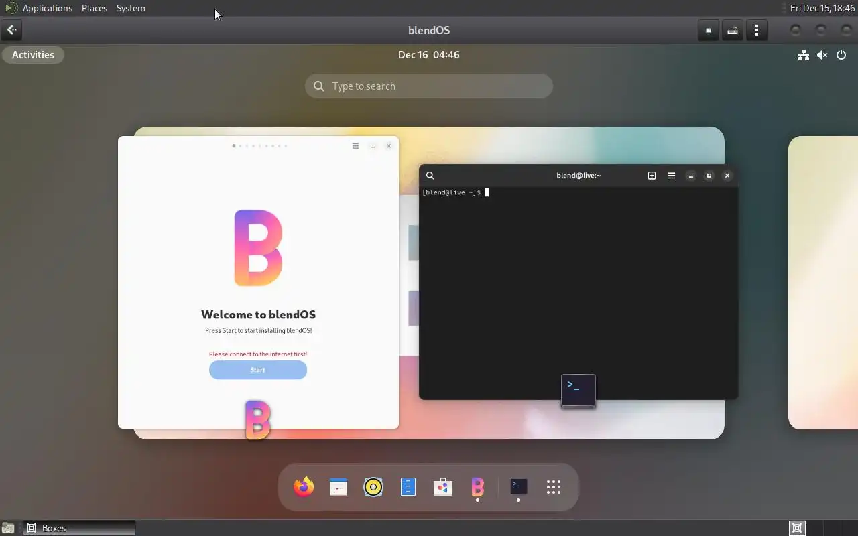The height and width of the screenshot is (536, 858).
Task: Click the search icon in terminal header
Action: click(430, 176)
